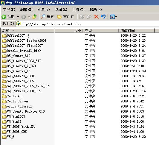Viewport: 159px width, 145px height.
Task: Open the Forward button history dropdown
Action: (29, 17)
